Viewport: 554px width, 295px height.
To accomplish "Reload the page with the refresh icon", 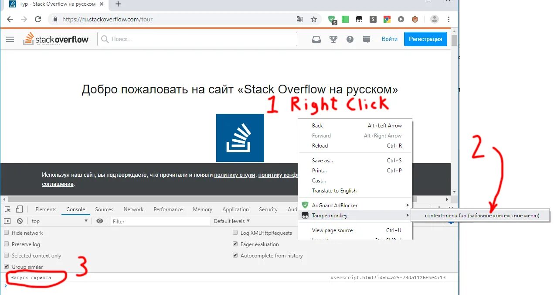I will tap(38, 19).
